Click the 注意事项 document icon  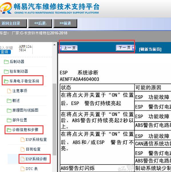pyautogui.click(x=9, y=91)
